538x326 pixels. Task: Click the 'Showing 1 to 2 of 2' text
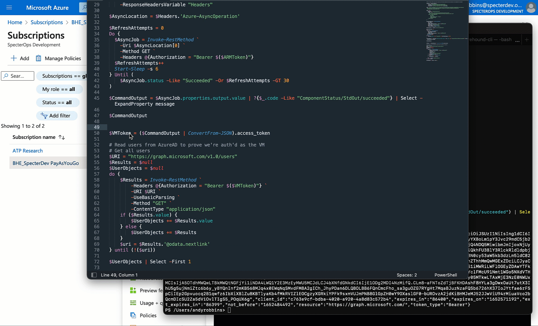point(23,126)
